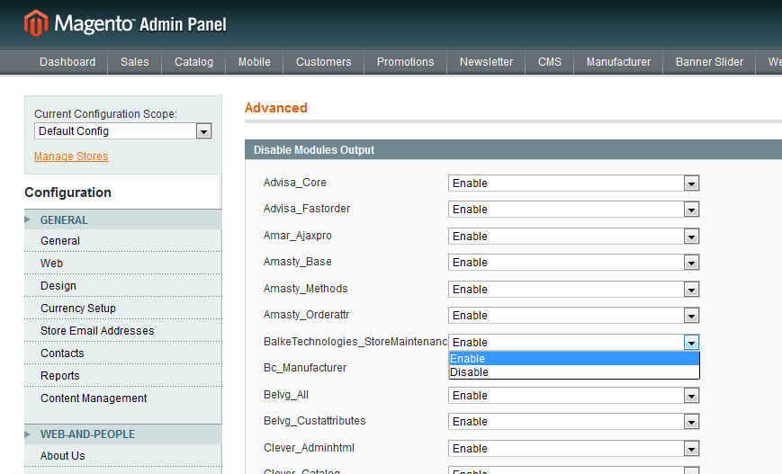Click dropdown arrow for Belvg_All

coord(691,396)
